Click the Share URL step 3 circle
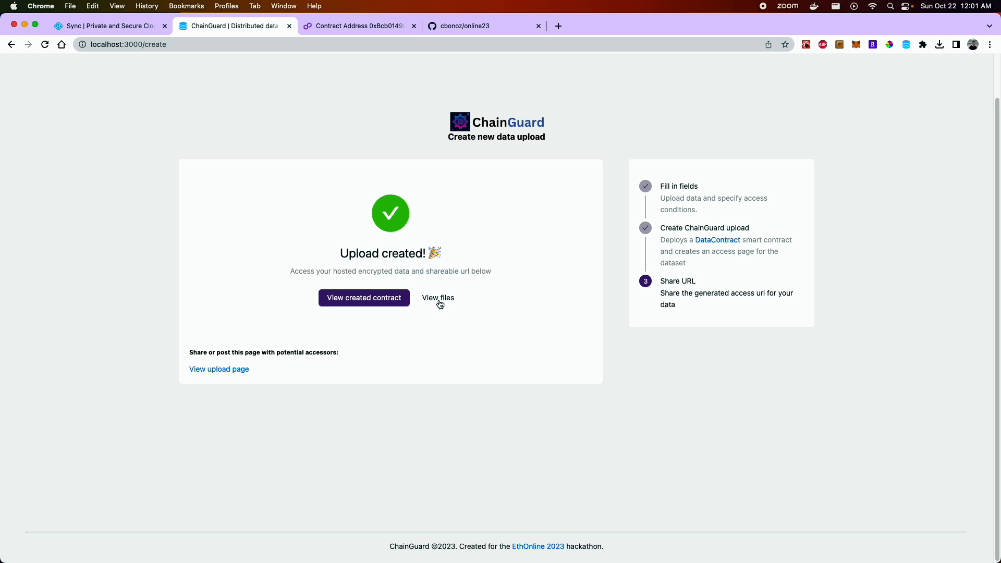This screenshot has height=563, width=1001. click(x=645, y=281)
